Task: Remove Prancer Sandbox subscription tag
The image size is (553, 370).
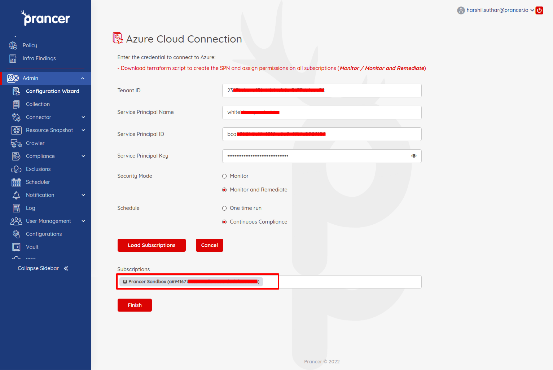Action: tap(125, 282)
